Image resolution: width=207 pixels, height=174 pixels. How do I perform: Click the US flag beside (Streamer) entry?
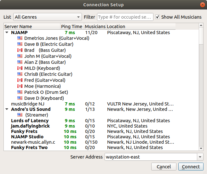point(20,115)
